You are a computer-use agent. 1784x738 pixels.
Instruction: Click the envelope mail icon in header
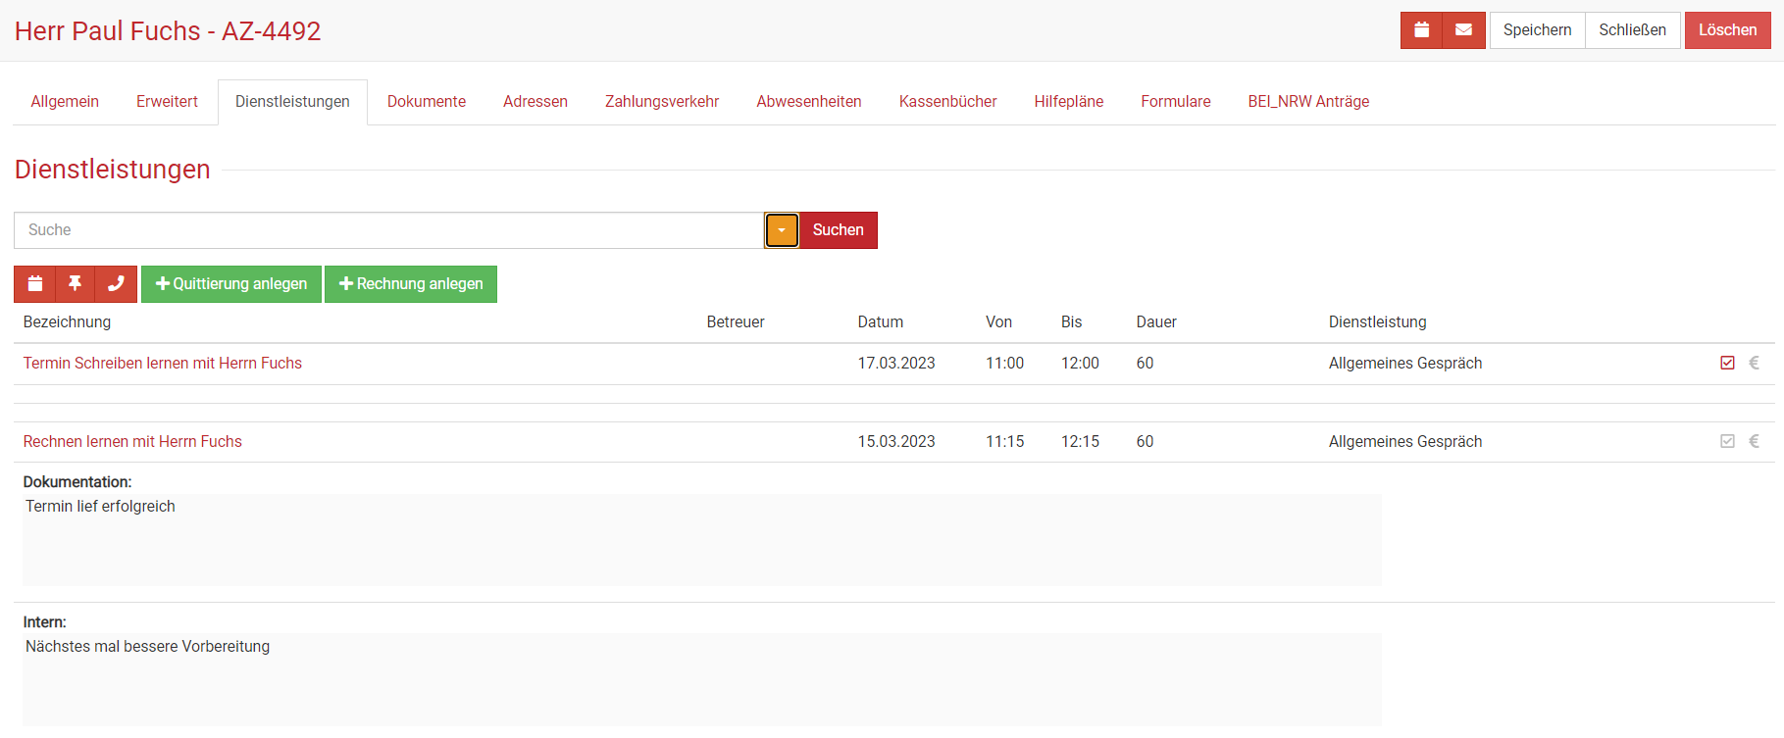pos(1463,30)
